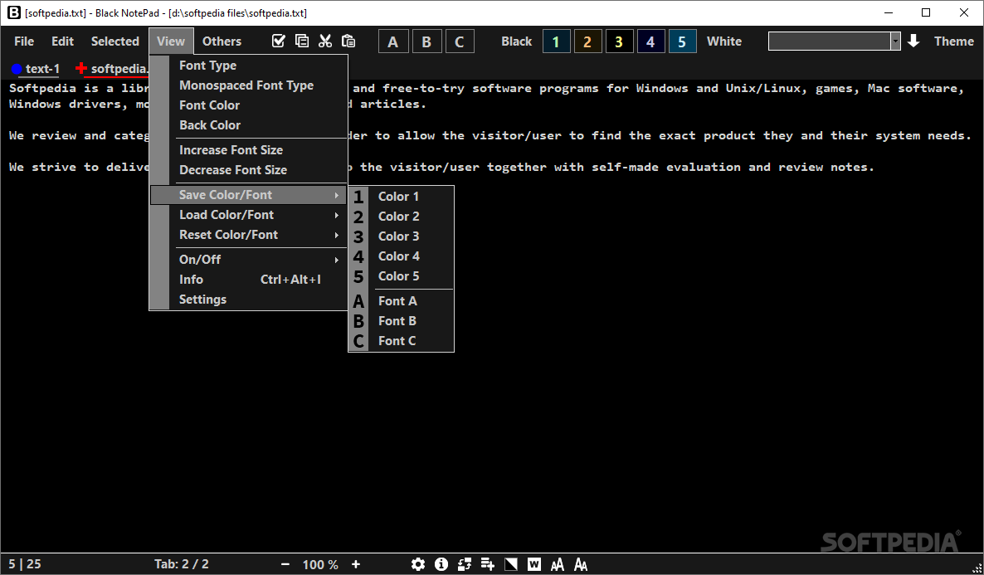Select color preset 2 swatch
Image resolution: width=984 pixels, height=575 pixels.
point(587,41)
